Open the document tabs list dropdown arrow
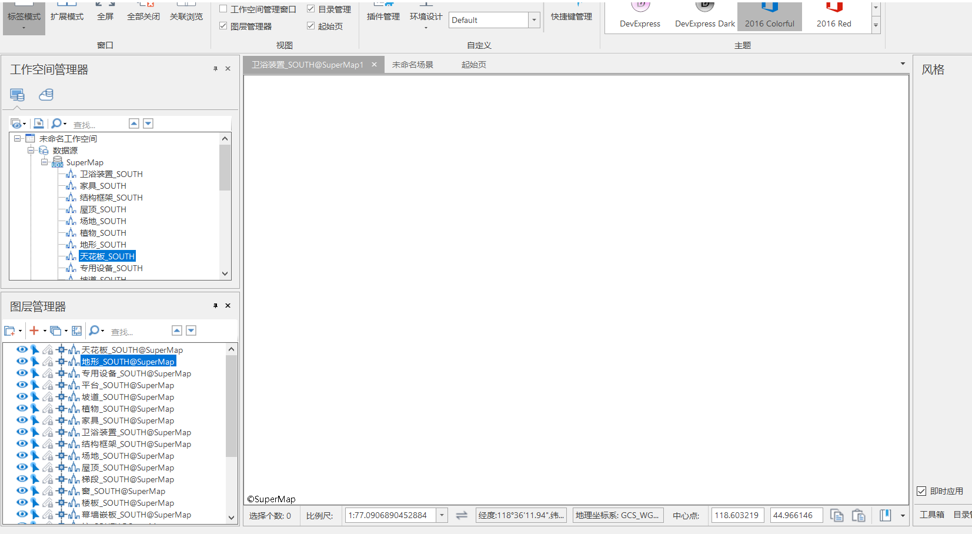 903,64
